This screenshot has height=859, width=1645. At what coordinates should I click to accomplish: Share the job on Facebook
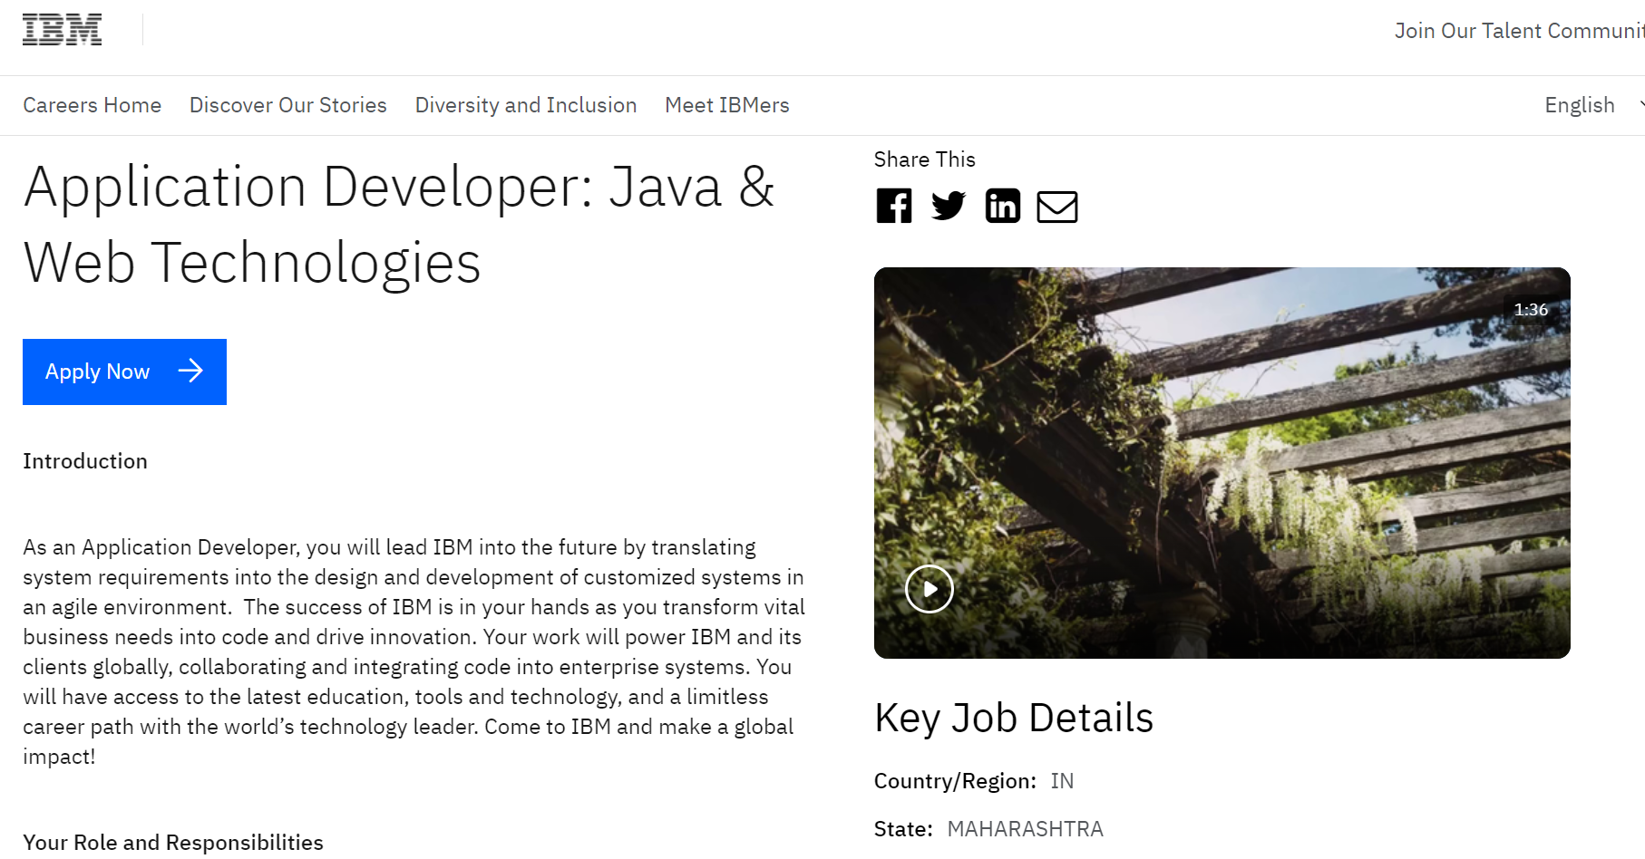pyautogui.click(x=893, y=207)
